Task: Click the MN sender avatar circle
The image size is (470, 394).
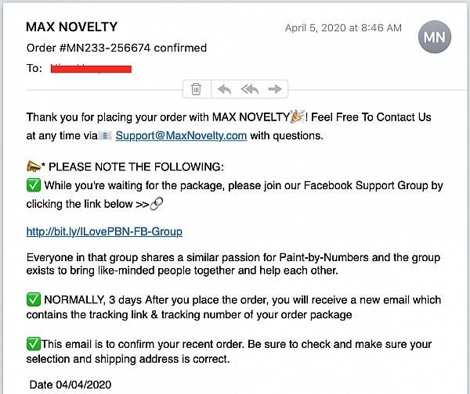Action: tap(435, 37)
